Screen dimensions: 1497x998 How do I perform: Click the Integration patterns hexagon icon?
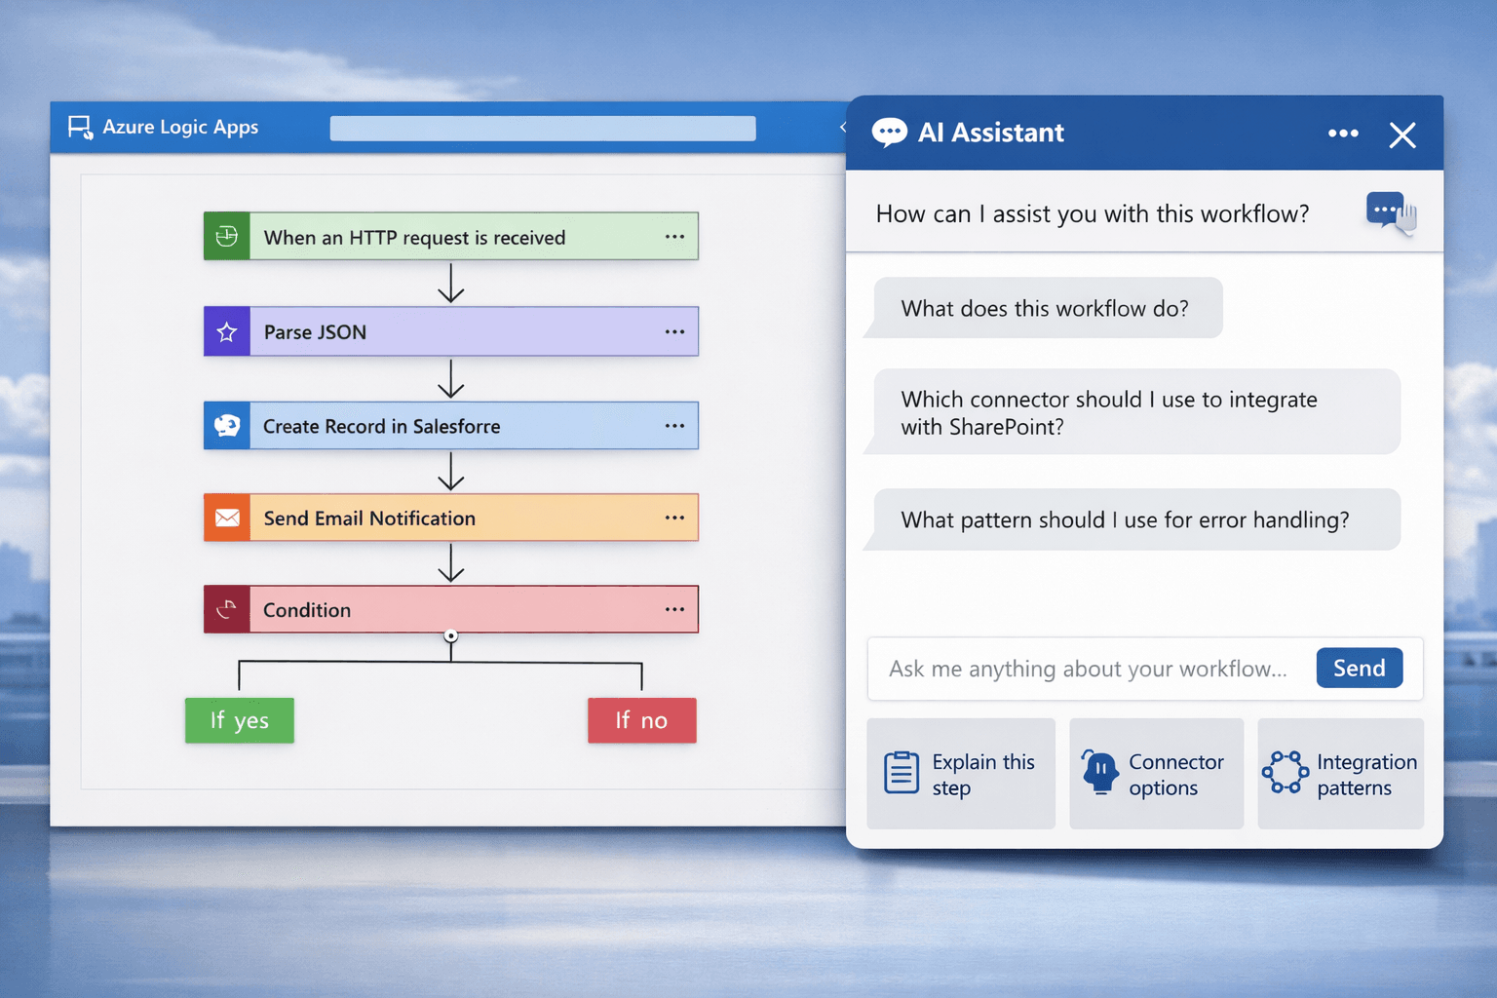[1286, 771]
